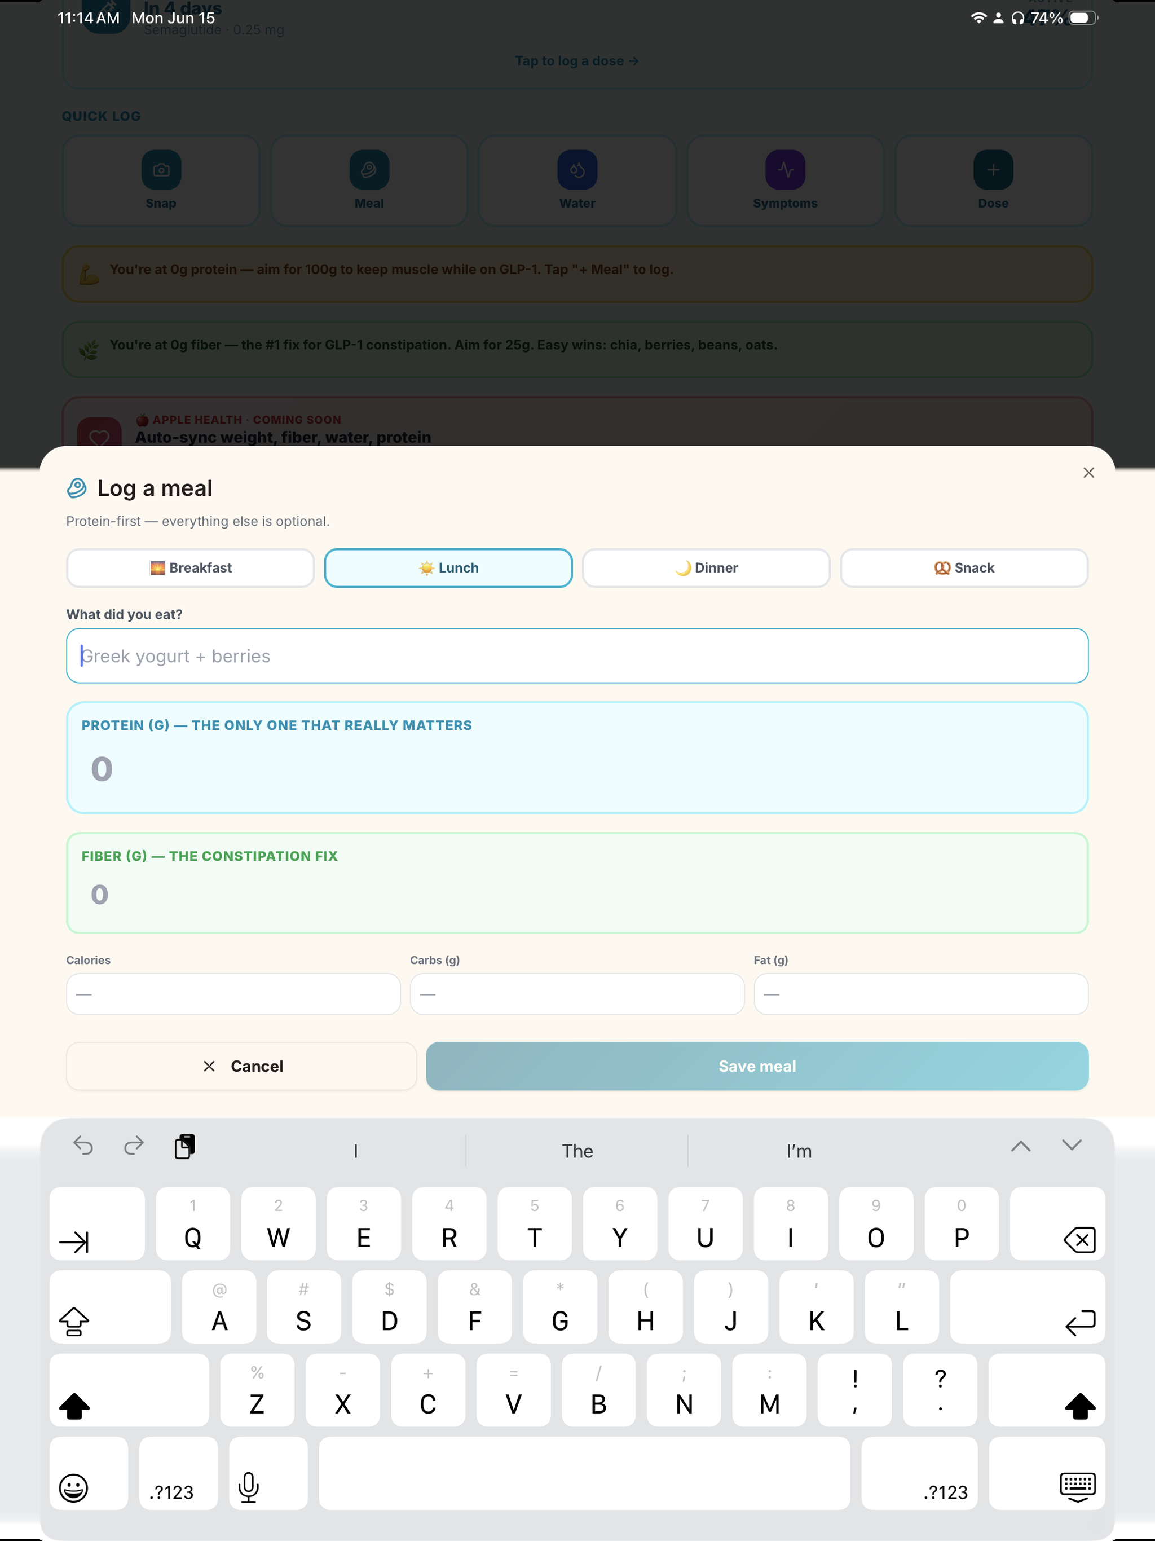Image resolution: width=1155 pixels, height=1541 pixels.
Task: Cancel logging the meal
Action: (241, 1066)
